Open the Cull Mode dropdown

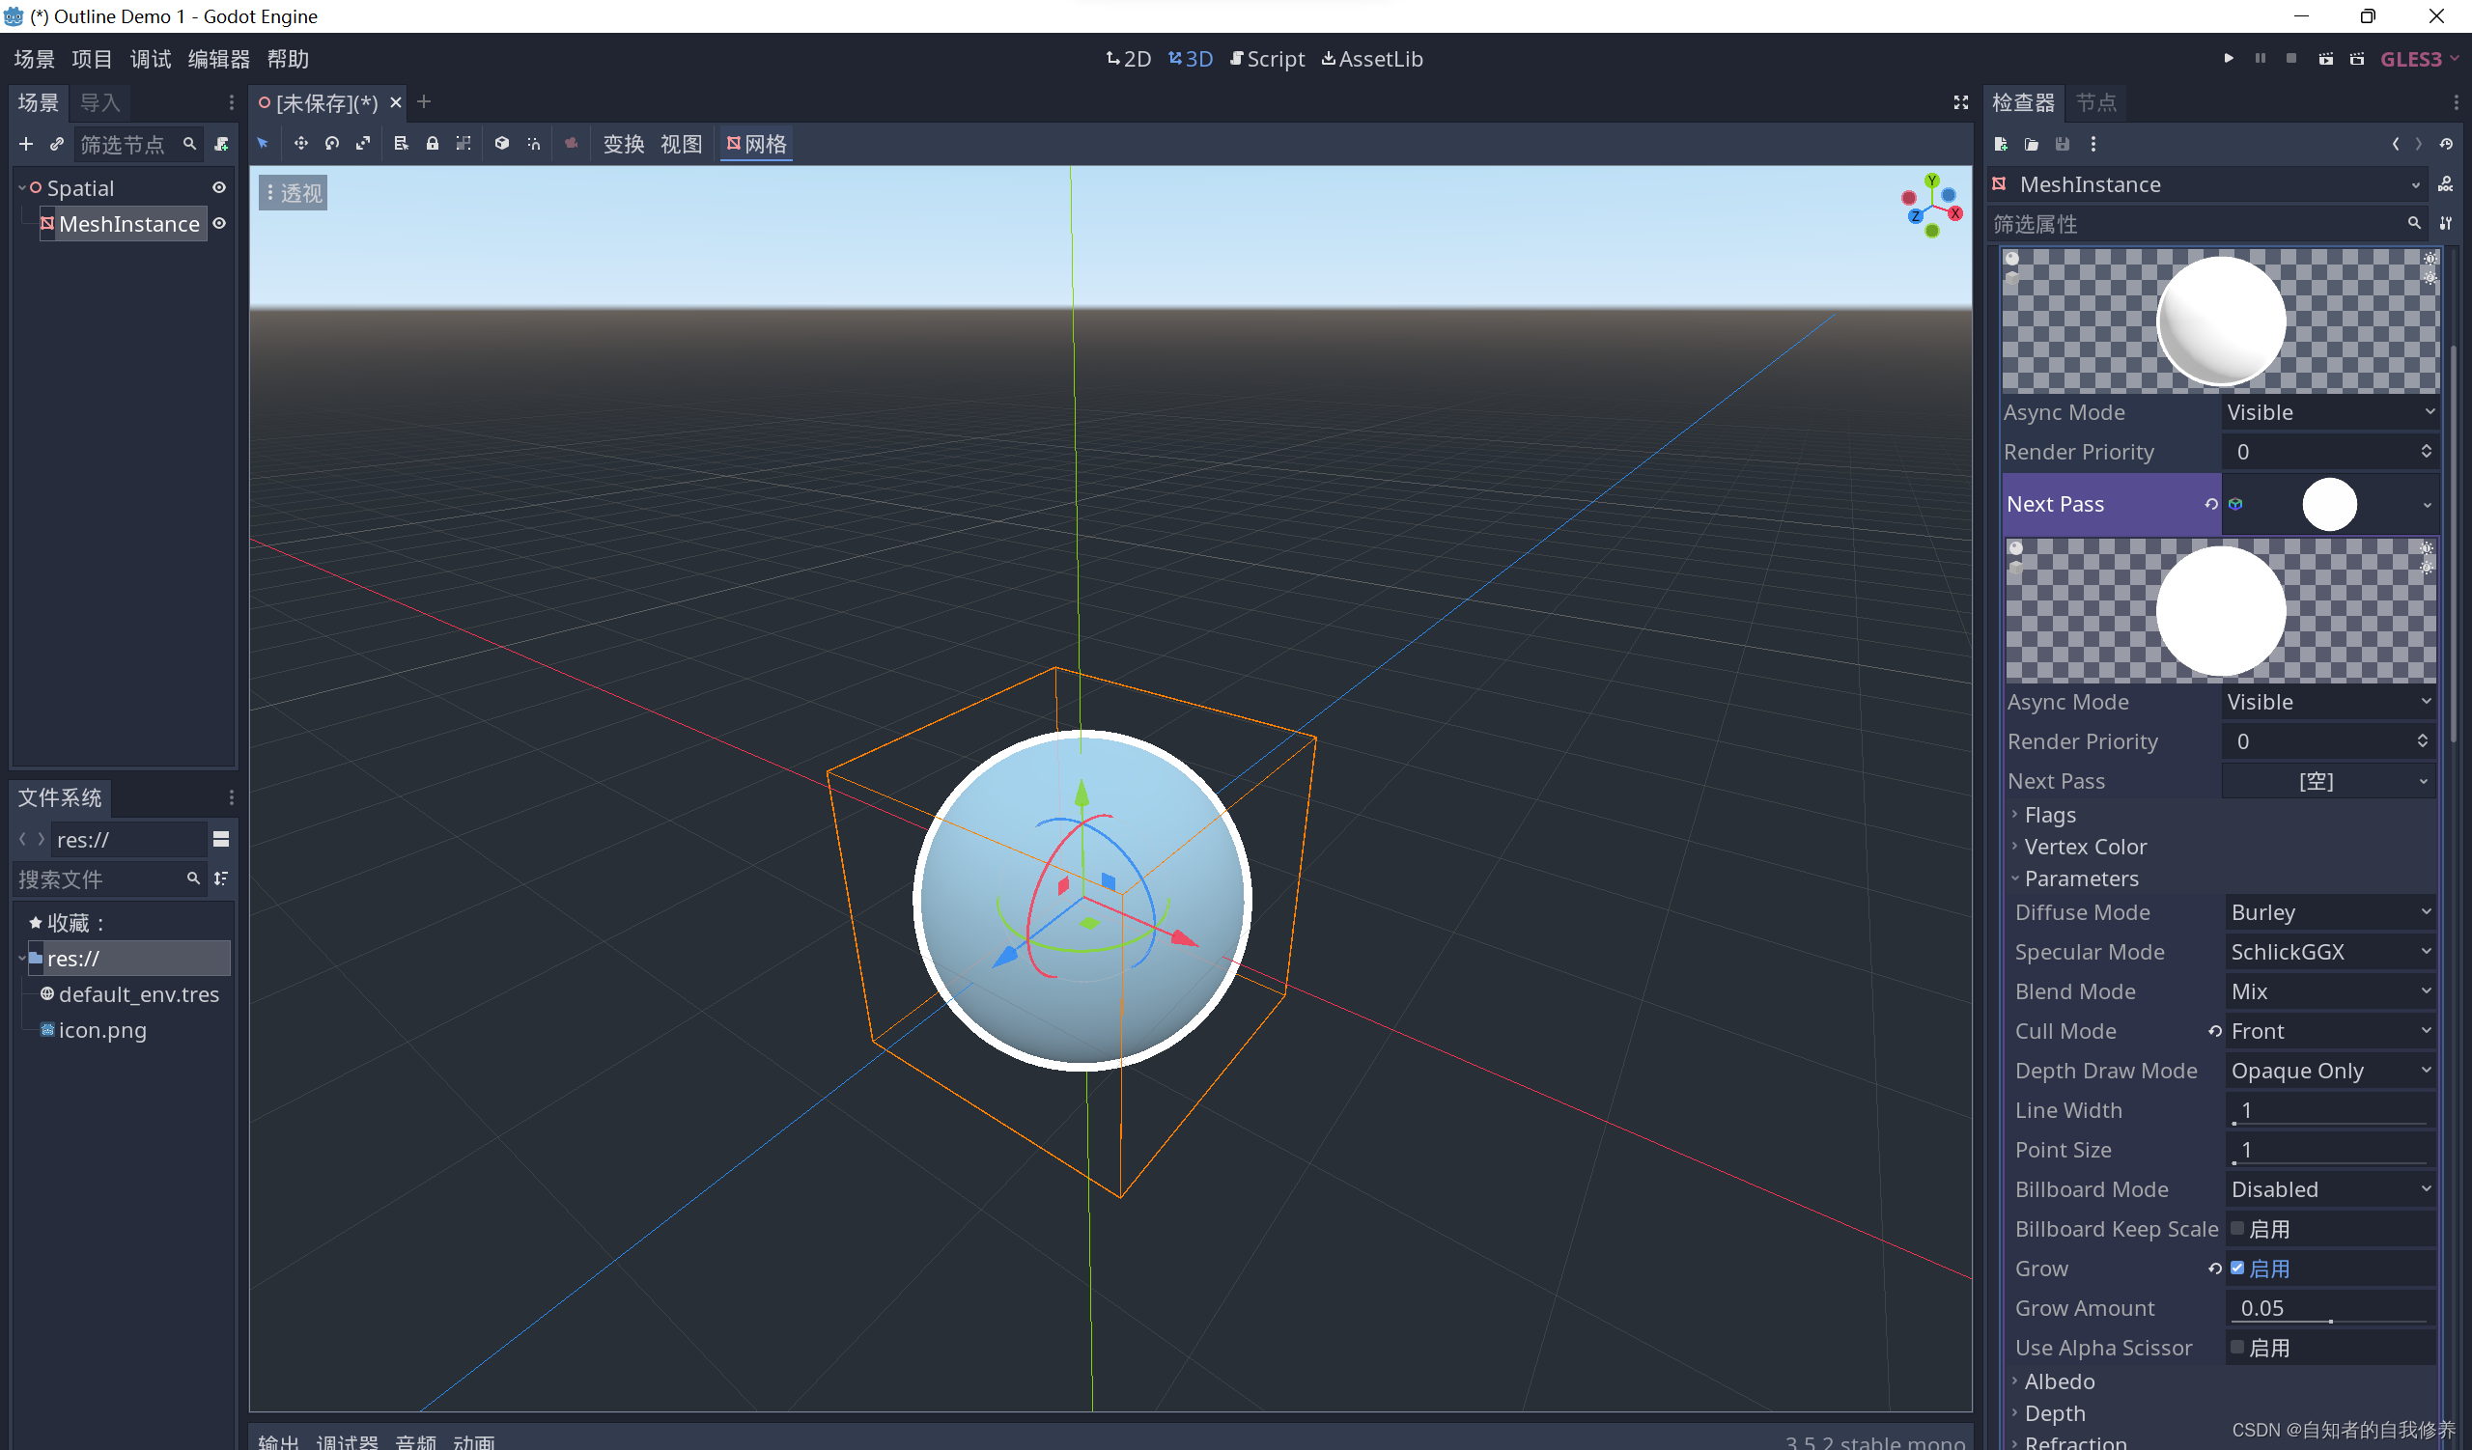2330,1030
